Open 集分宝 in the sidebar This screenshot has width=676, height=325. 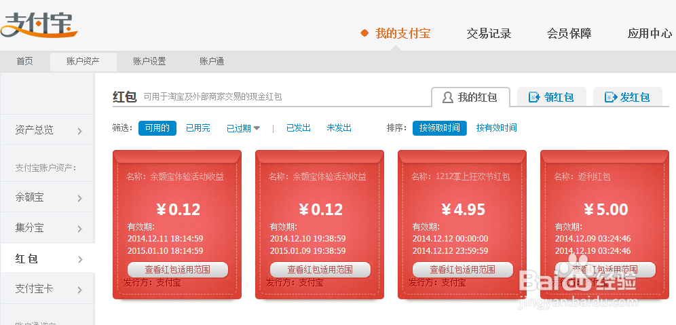[x=48, y=227]
